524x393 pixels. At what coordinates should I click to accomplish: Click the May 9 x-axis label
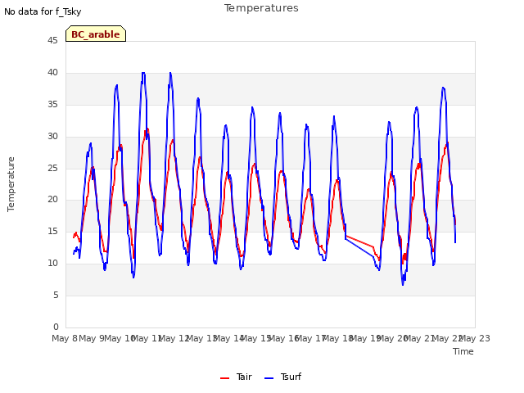(x=92, y=338)
